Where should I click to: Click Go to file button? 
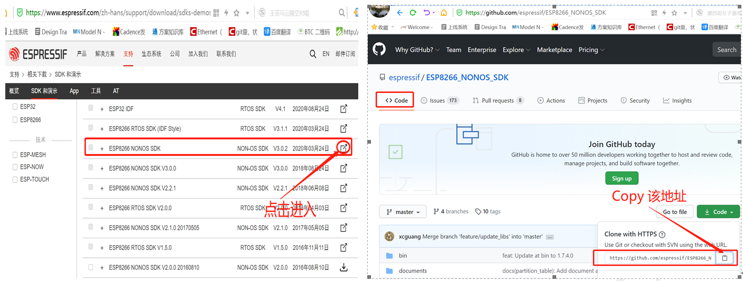pyautogui.click(x=675, y=212)
